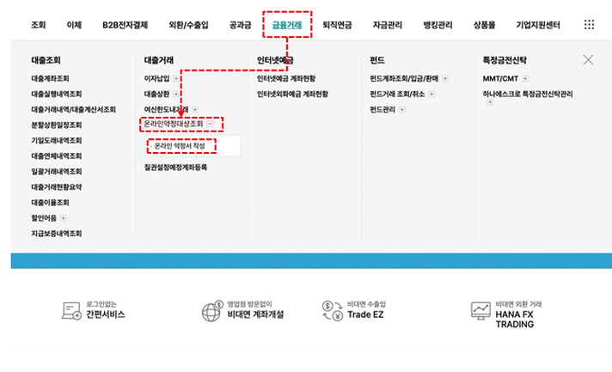Expand the 이자납입 submenu plus icon

pyautogui.click(x=176, y=78)
